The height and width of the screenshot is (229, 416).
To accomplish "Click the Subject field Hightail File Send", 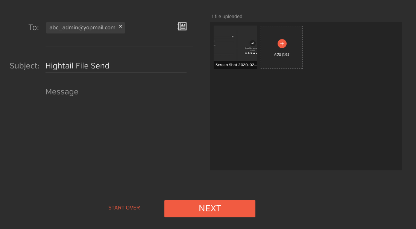I will point(116,66).
